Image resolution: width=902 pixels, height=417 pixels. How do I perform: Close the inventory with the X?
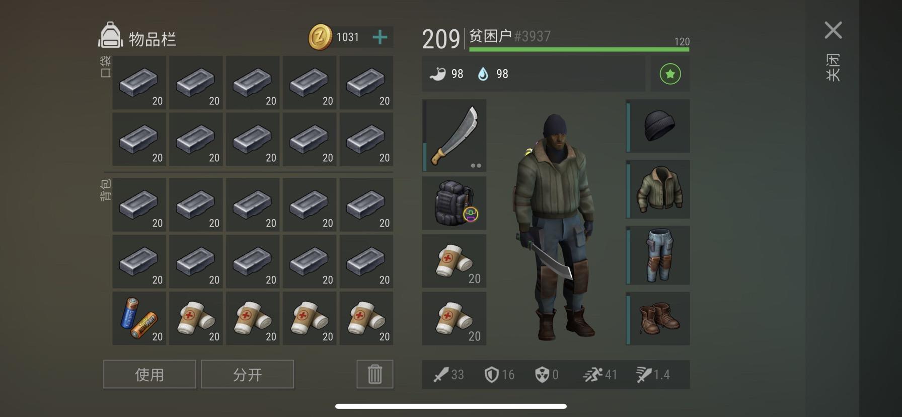point(833,30)
